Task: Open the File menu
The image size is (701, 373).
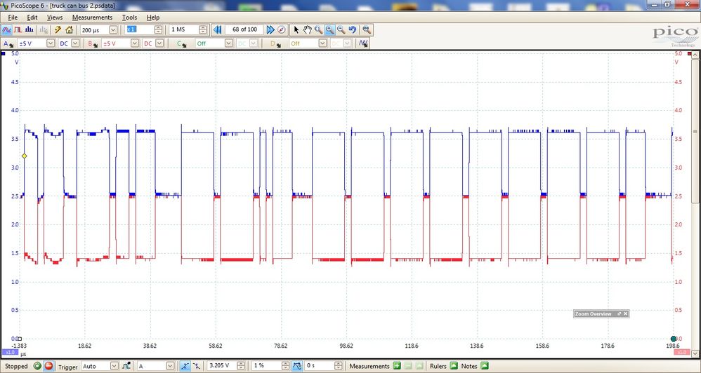Action: coord(13,18)
